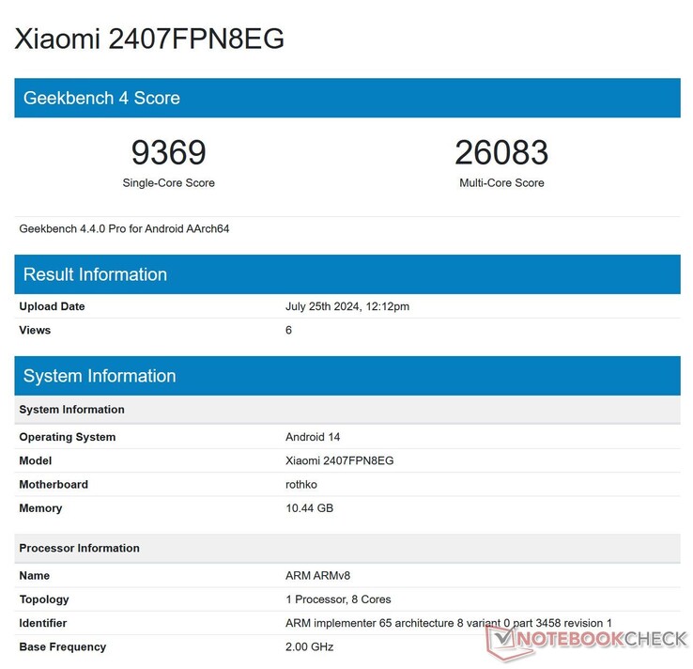
Task: Click the Motherboard label
Action: [x=54, y=485]
